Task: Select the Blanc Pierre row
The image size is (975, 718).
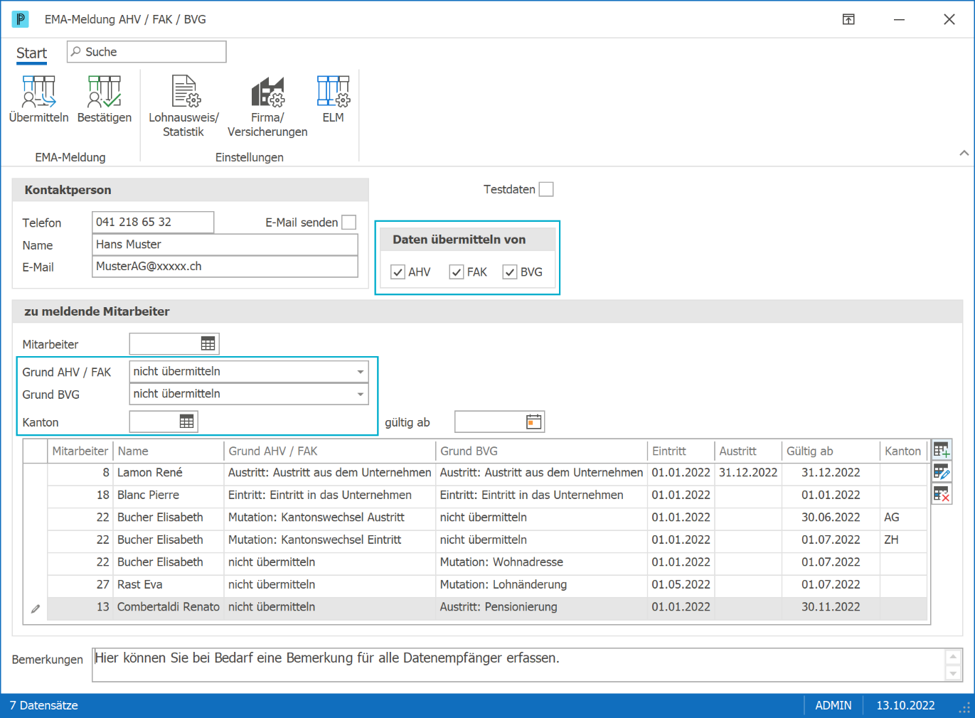Action: point(487,495)
